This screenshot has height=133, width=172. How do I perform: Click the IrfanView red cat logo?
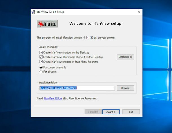pos(47,24)
